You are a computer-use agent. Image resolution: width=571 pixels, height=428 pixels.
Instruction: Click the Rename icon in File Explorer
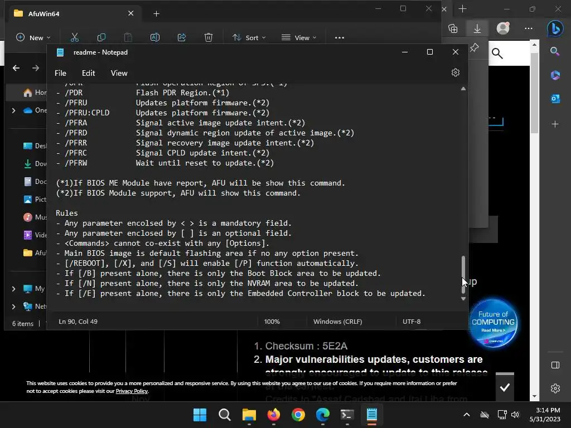(x=155, y=37)
